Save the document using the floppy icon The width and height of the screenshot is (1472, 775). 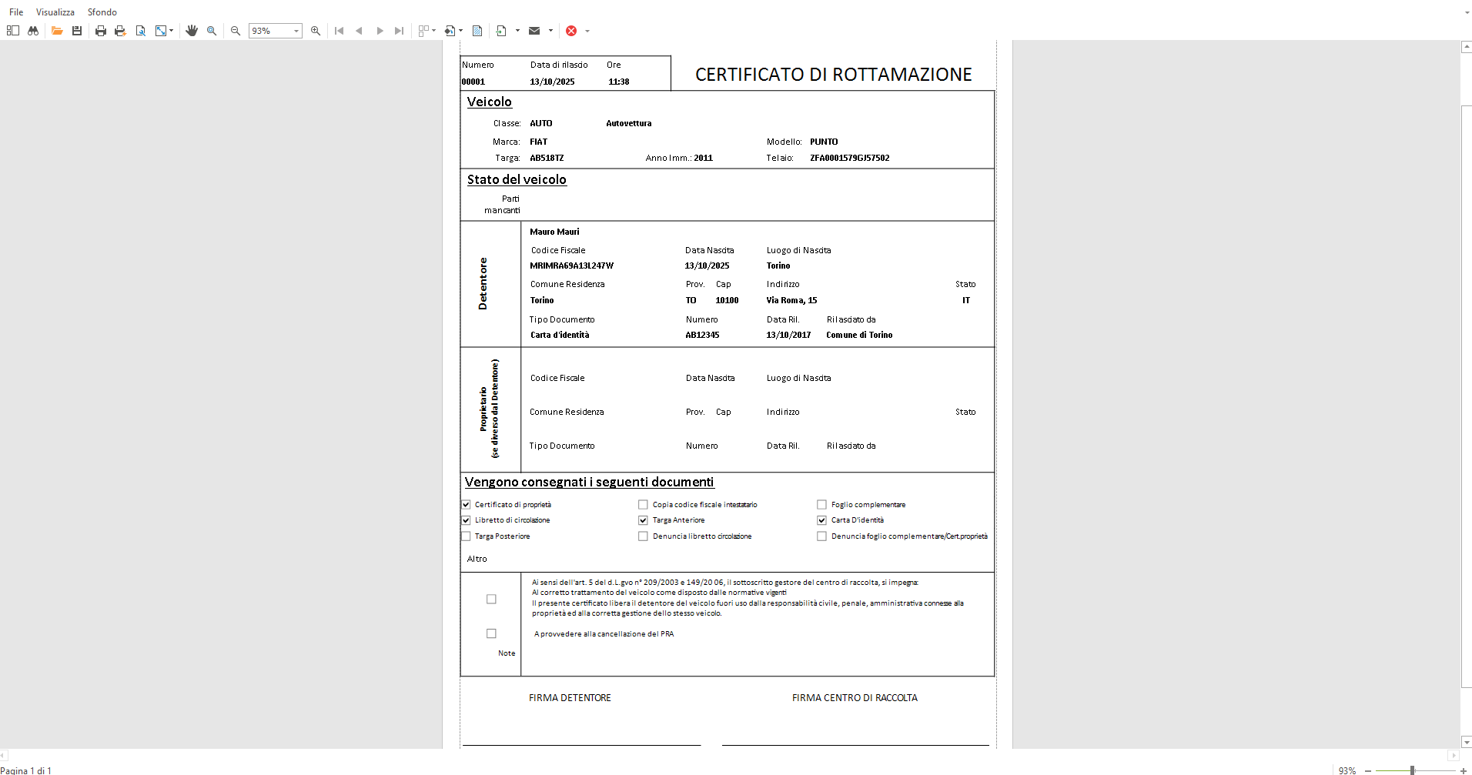click(x=77, y=31)
